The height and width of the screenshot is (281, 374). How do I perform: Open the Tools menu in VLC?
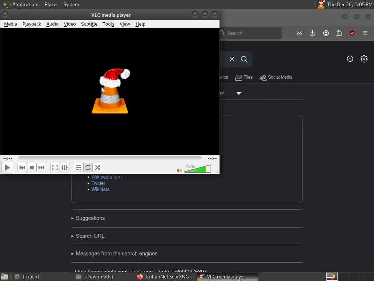coord(108,24)
